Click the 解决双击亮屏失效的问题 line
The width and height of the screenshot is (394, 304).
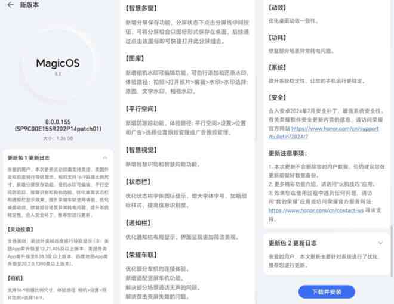(x=157, y=297)
